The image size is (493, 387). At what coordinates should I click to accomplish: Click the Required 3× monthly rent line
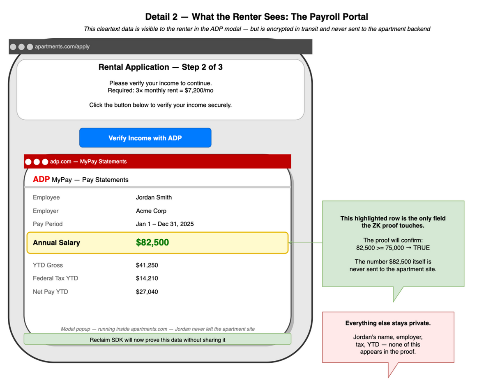coord(161,90)
